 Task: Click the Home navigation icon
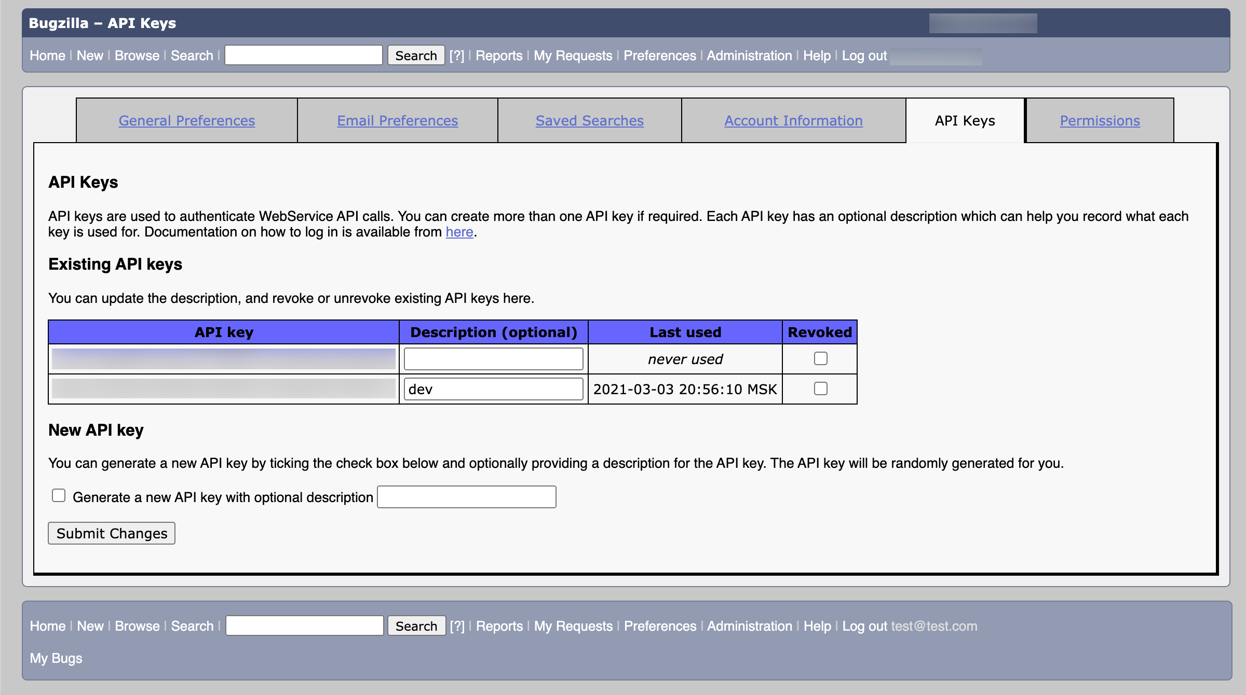point(46,54)
